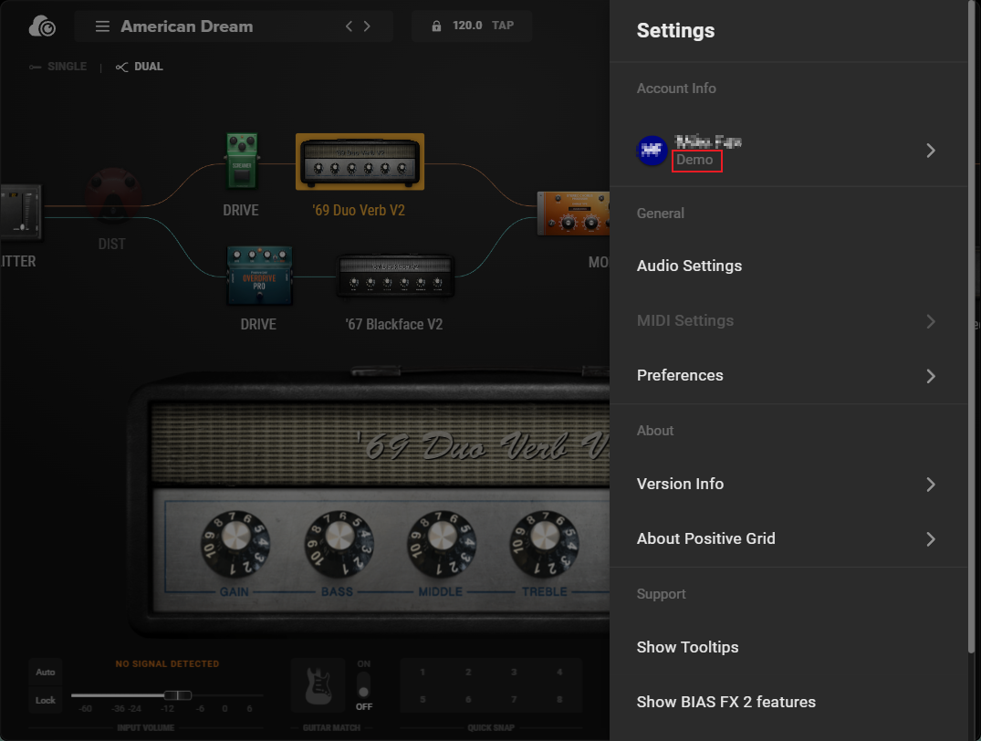Click the Positive Grid ToneCloud logo icon
This screenshot has height=741, width=981.
(43, 26)
